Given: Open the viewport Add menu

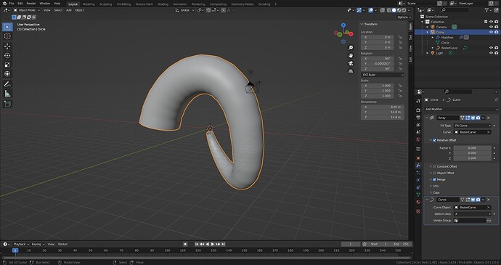Looking at the screenshot, I should click(69, 10).
